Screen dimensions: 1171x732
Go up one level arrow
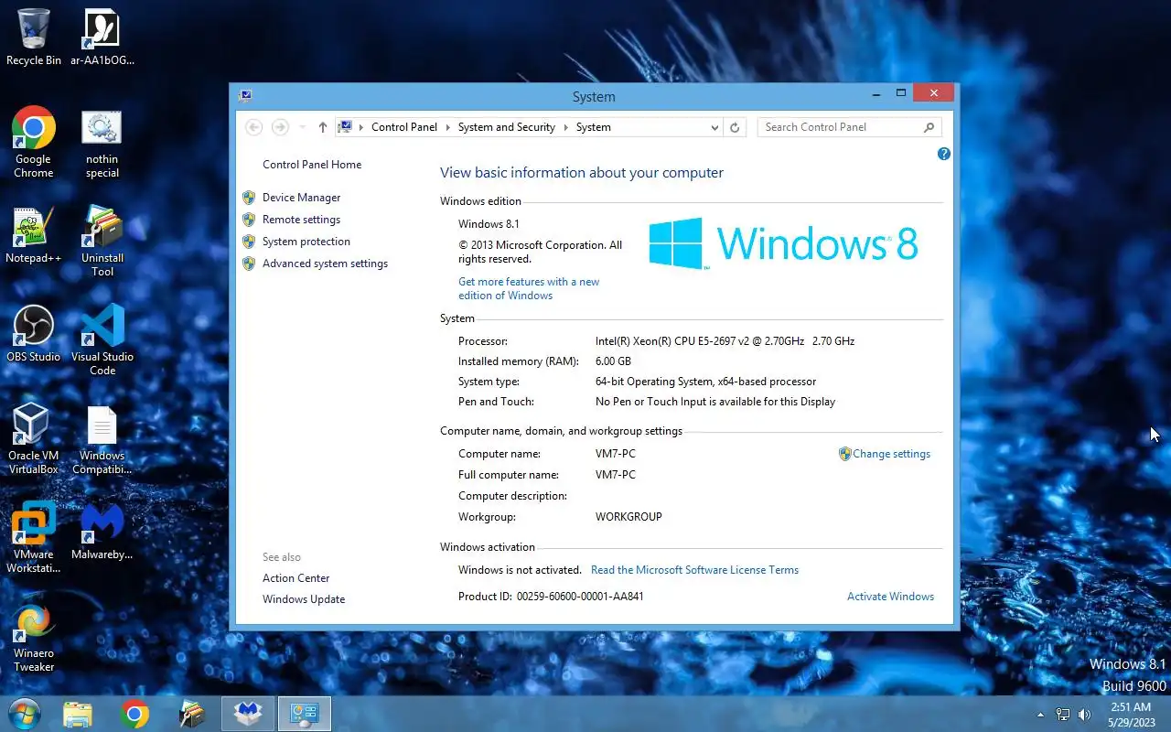322,127
